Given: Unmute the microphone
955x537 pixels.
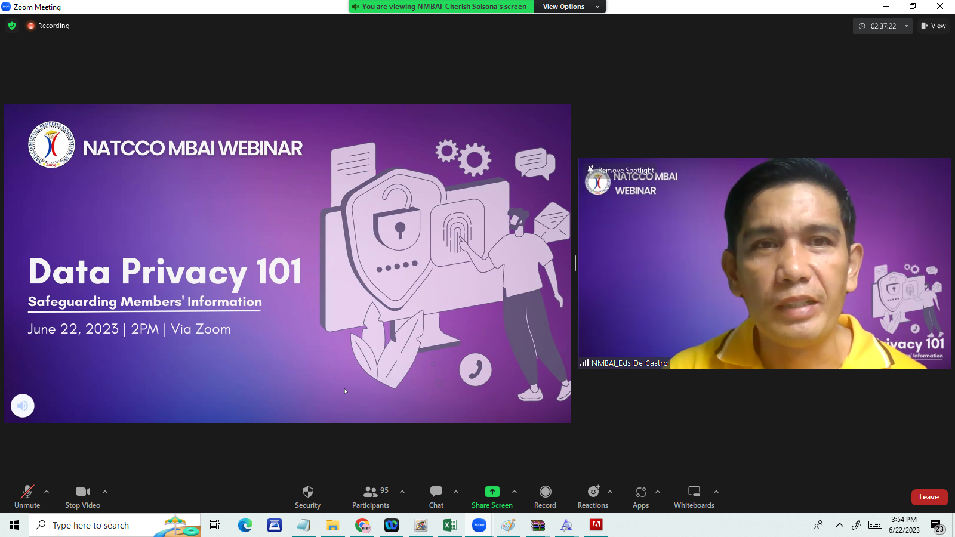Looking at the screenshot, I should tap(27, 496).
